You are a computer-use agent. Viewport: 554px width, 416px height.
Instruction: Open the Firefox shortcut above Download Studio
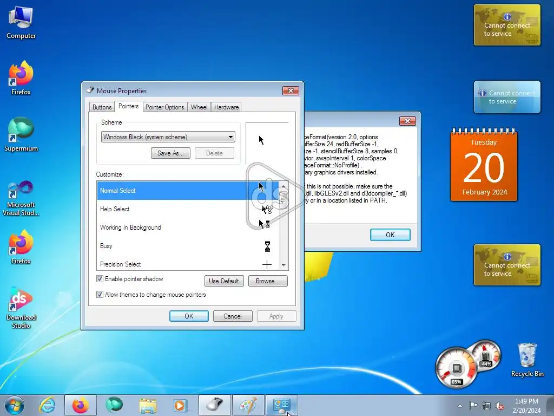point(21,247)
